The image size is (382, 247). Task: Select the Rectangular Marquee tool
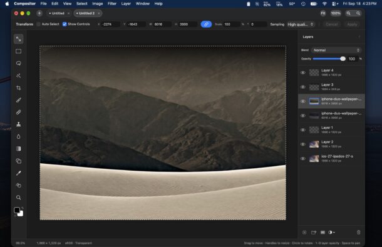click(19, 51)
